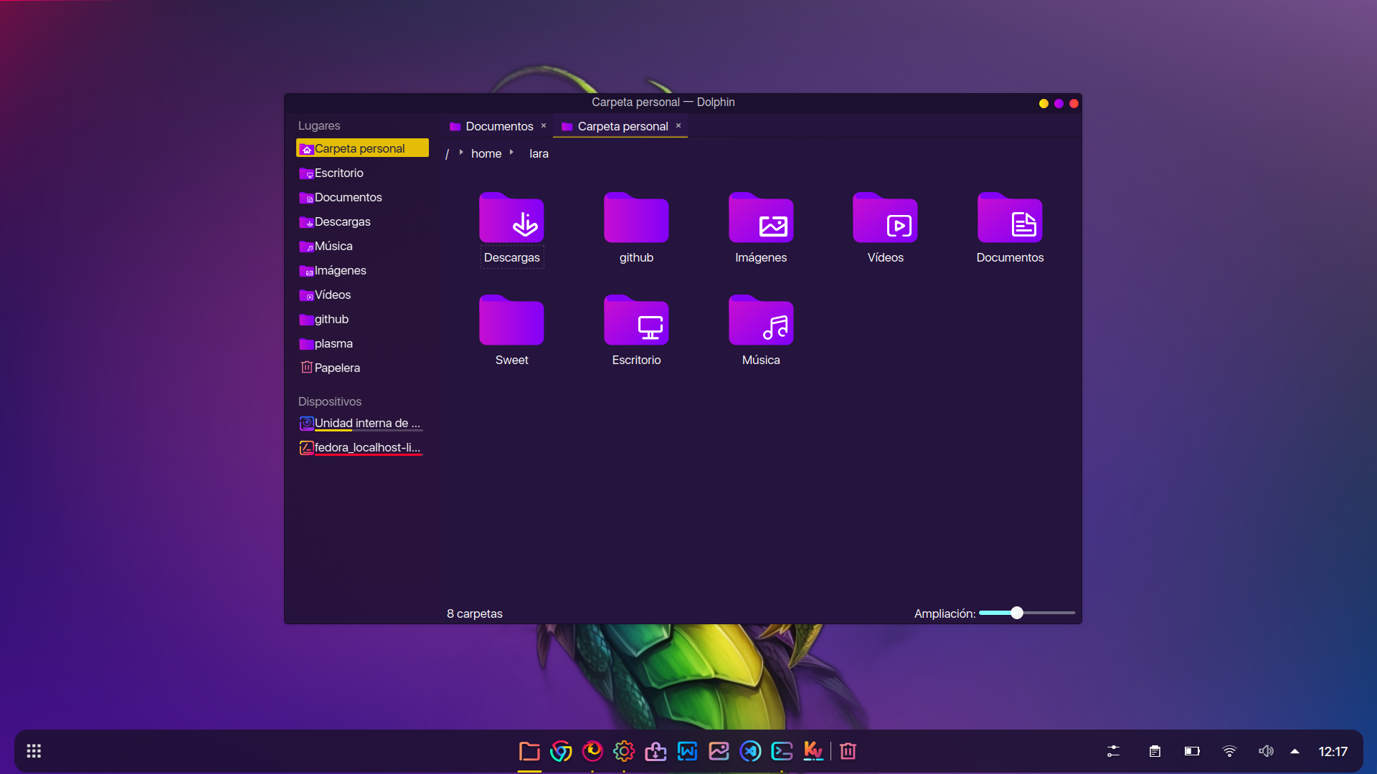Open the terminal from the dock
The image size is (1377, 774).
[782, 751]
